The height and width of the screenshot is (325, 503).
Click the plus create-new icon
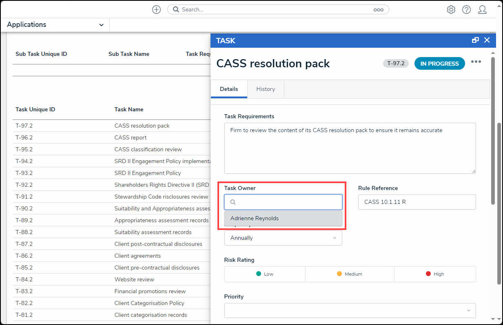[x=156, y=10]
